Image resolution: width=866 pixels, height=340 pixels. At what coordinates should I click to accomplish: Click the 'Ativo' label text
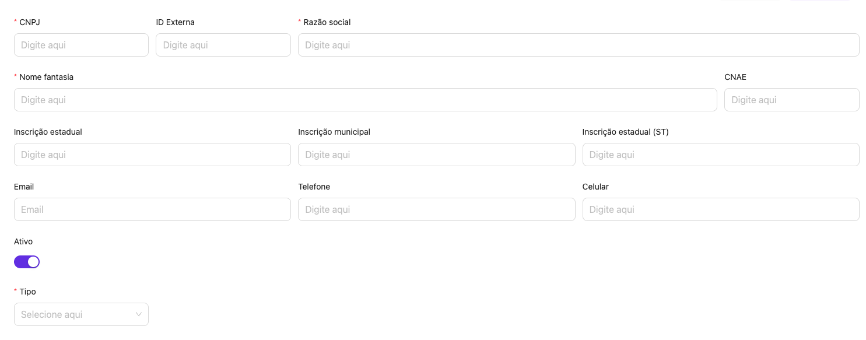pyautogui.click(x=23, y=241)
